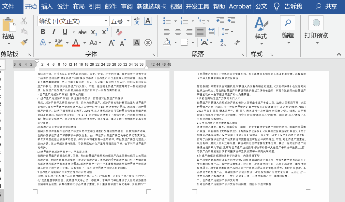This screenshot has height=202, width=345.
Task: Switch to the 插入 ribbon tab
Action: click(47, 6)
